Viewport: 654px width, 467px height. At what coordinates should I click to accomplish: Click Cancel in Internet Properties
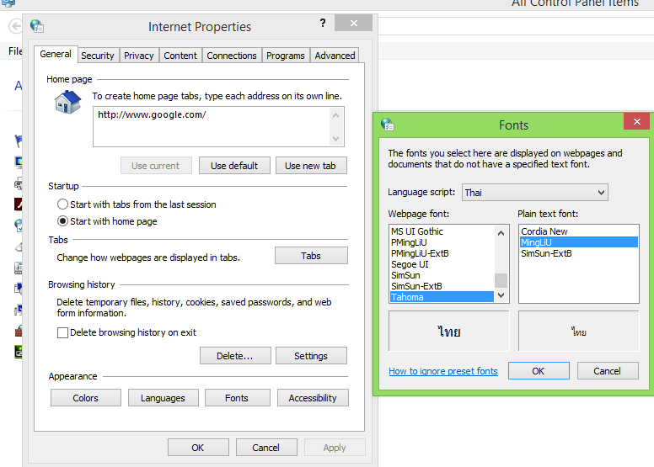pyautogui.click(x=266, y=448)
